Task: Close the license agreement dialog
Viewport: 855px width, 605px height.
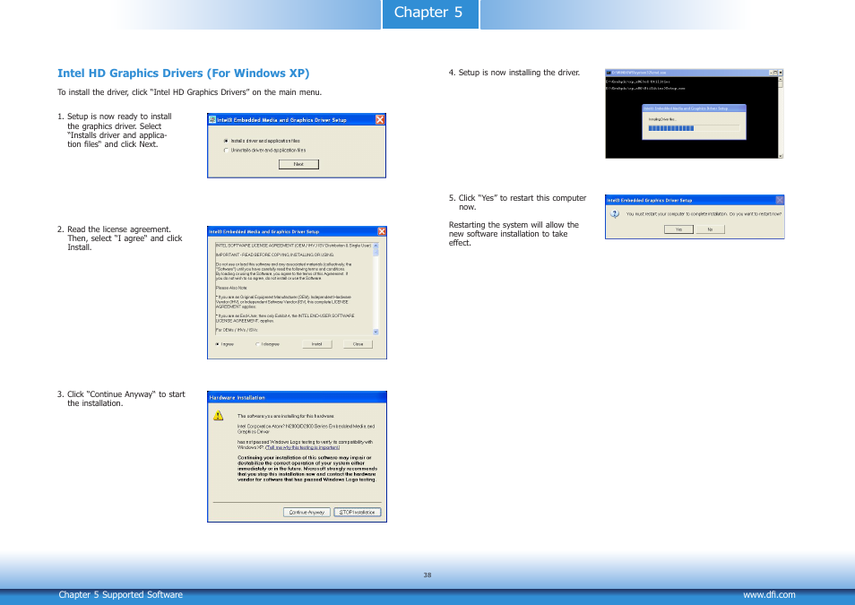Action: [x=382, y=231]
